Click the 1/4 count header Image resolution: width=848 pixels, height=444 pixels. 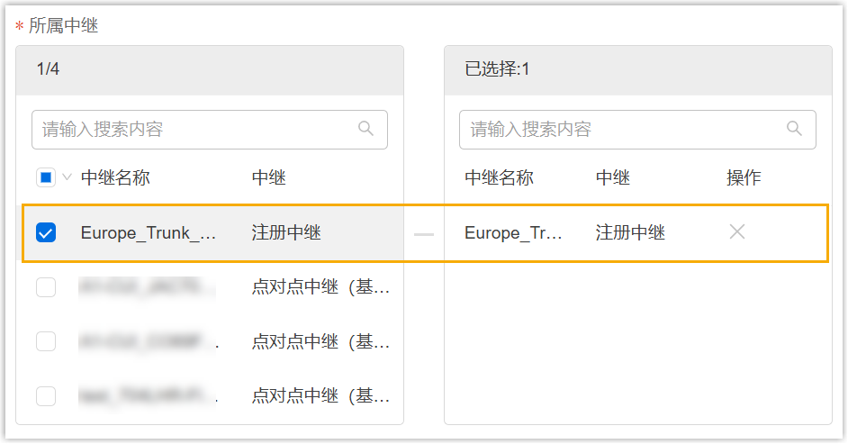pos(49,69)
